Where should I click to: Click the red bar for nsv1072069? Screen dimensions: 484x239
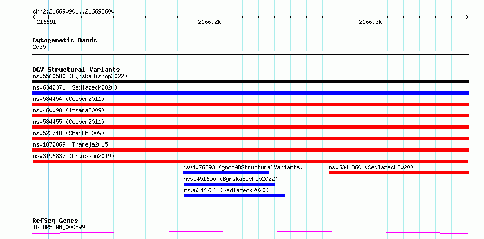click(250, 150)
